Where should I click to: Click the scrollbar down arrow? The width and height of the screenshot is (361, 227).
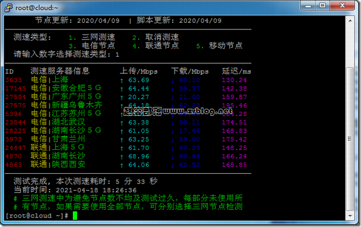click(350, 216)
